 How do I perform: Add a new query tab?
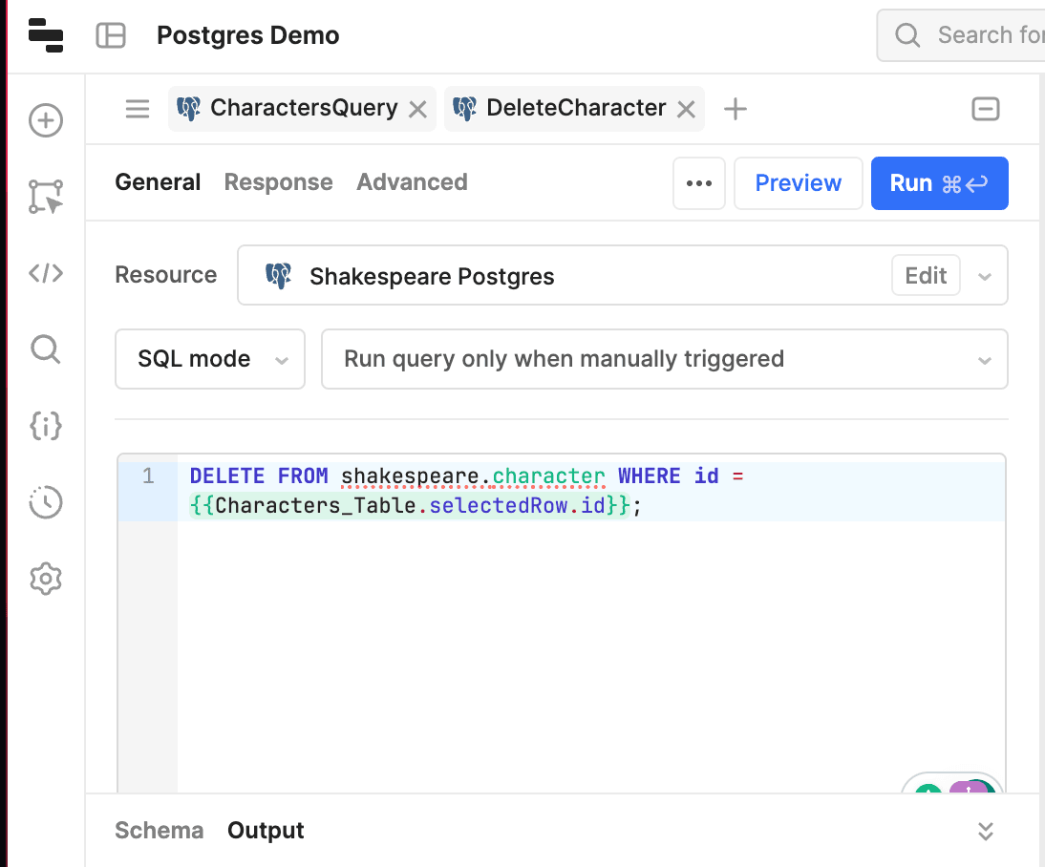click(735, 109)
